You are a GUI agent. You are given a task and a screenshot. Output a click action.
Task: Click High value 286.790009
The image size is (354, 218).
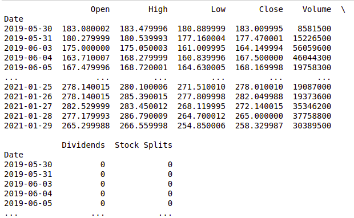click(x=143, y=116)
